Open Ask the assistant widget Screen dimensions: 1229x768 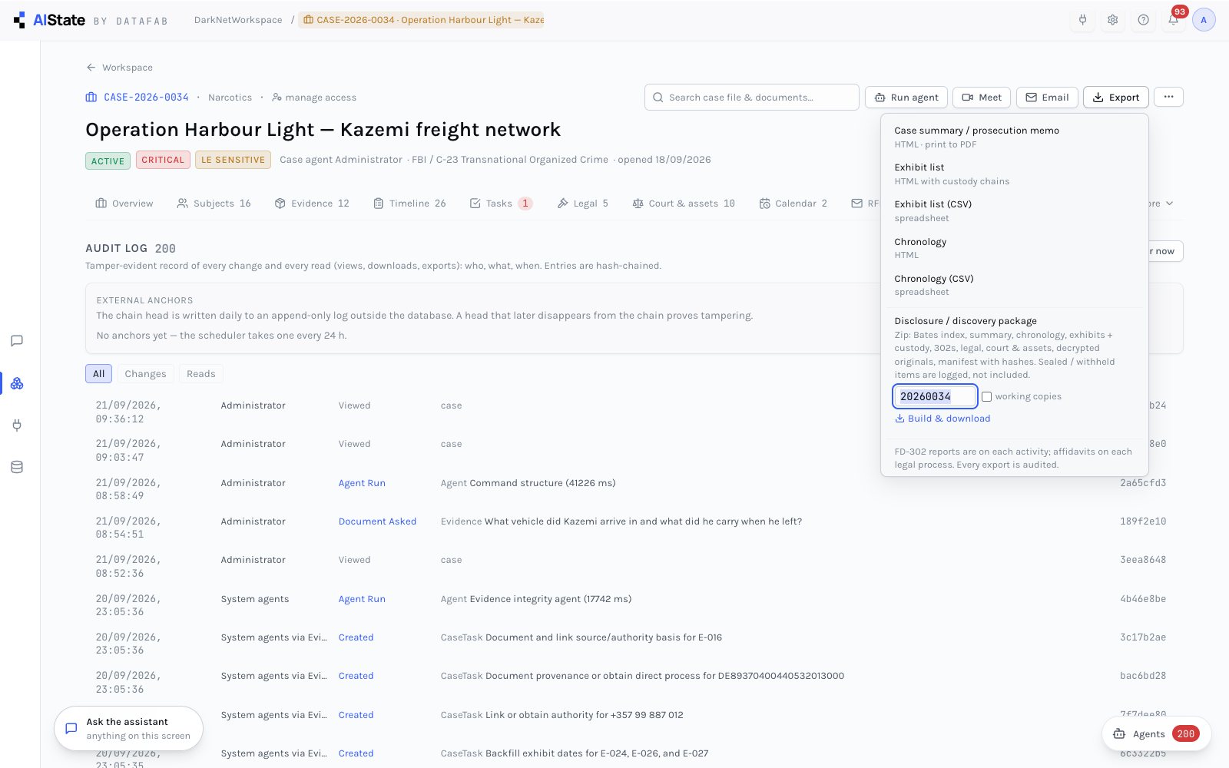pyautogui.click(x=128, y=728)
